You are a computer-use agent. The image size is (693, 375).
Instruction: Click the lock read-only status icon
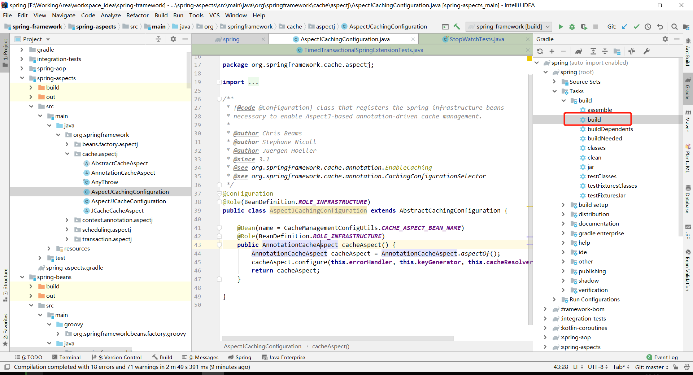tap(675, 367)
